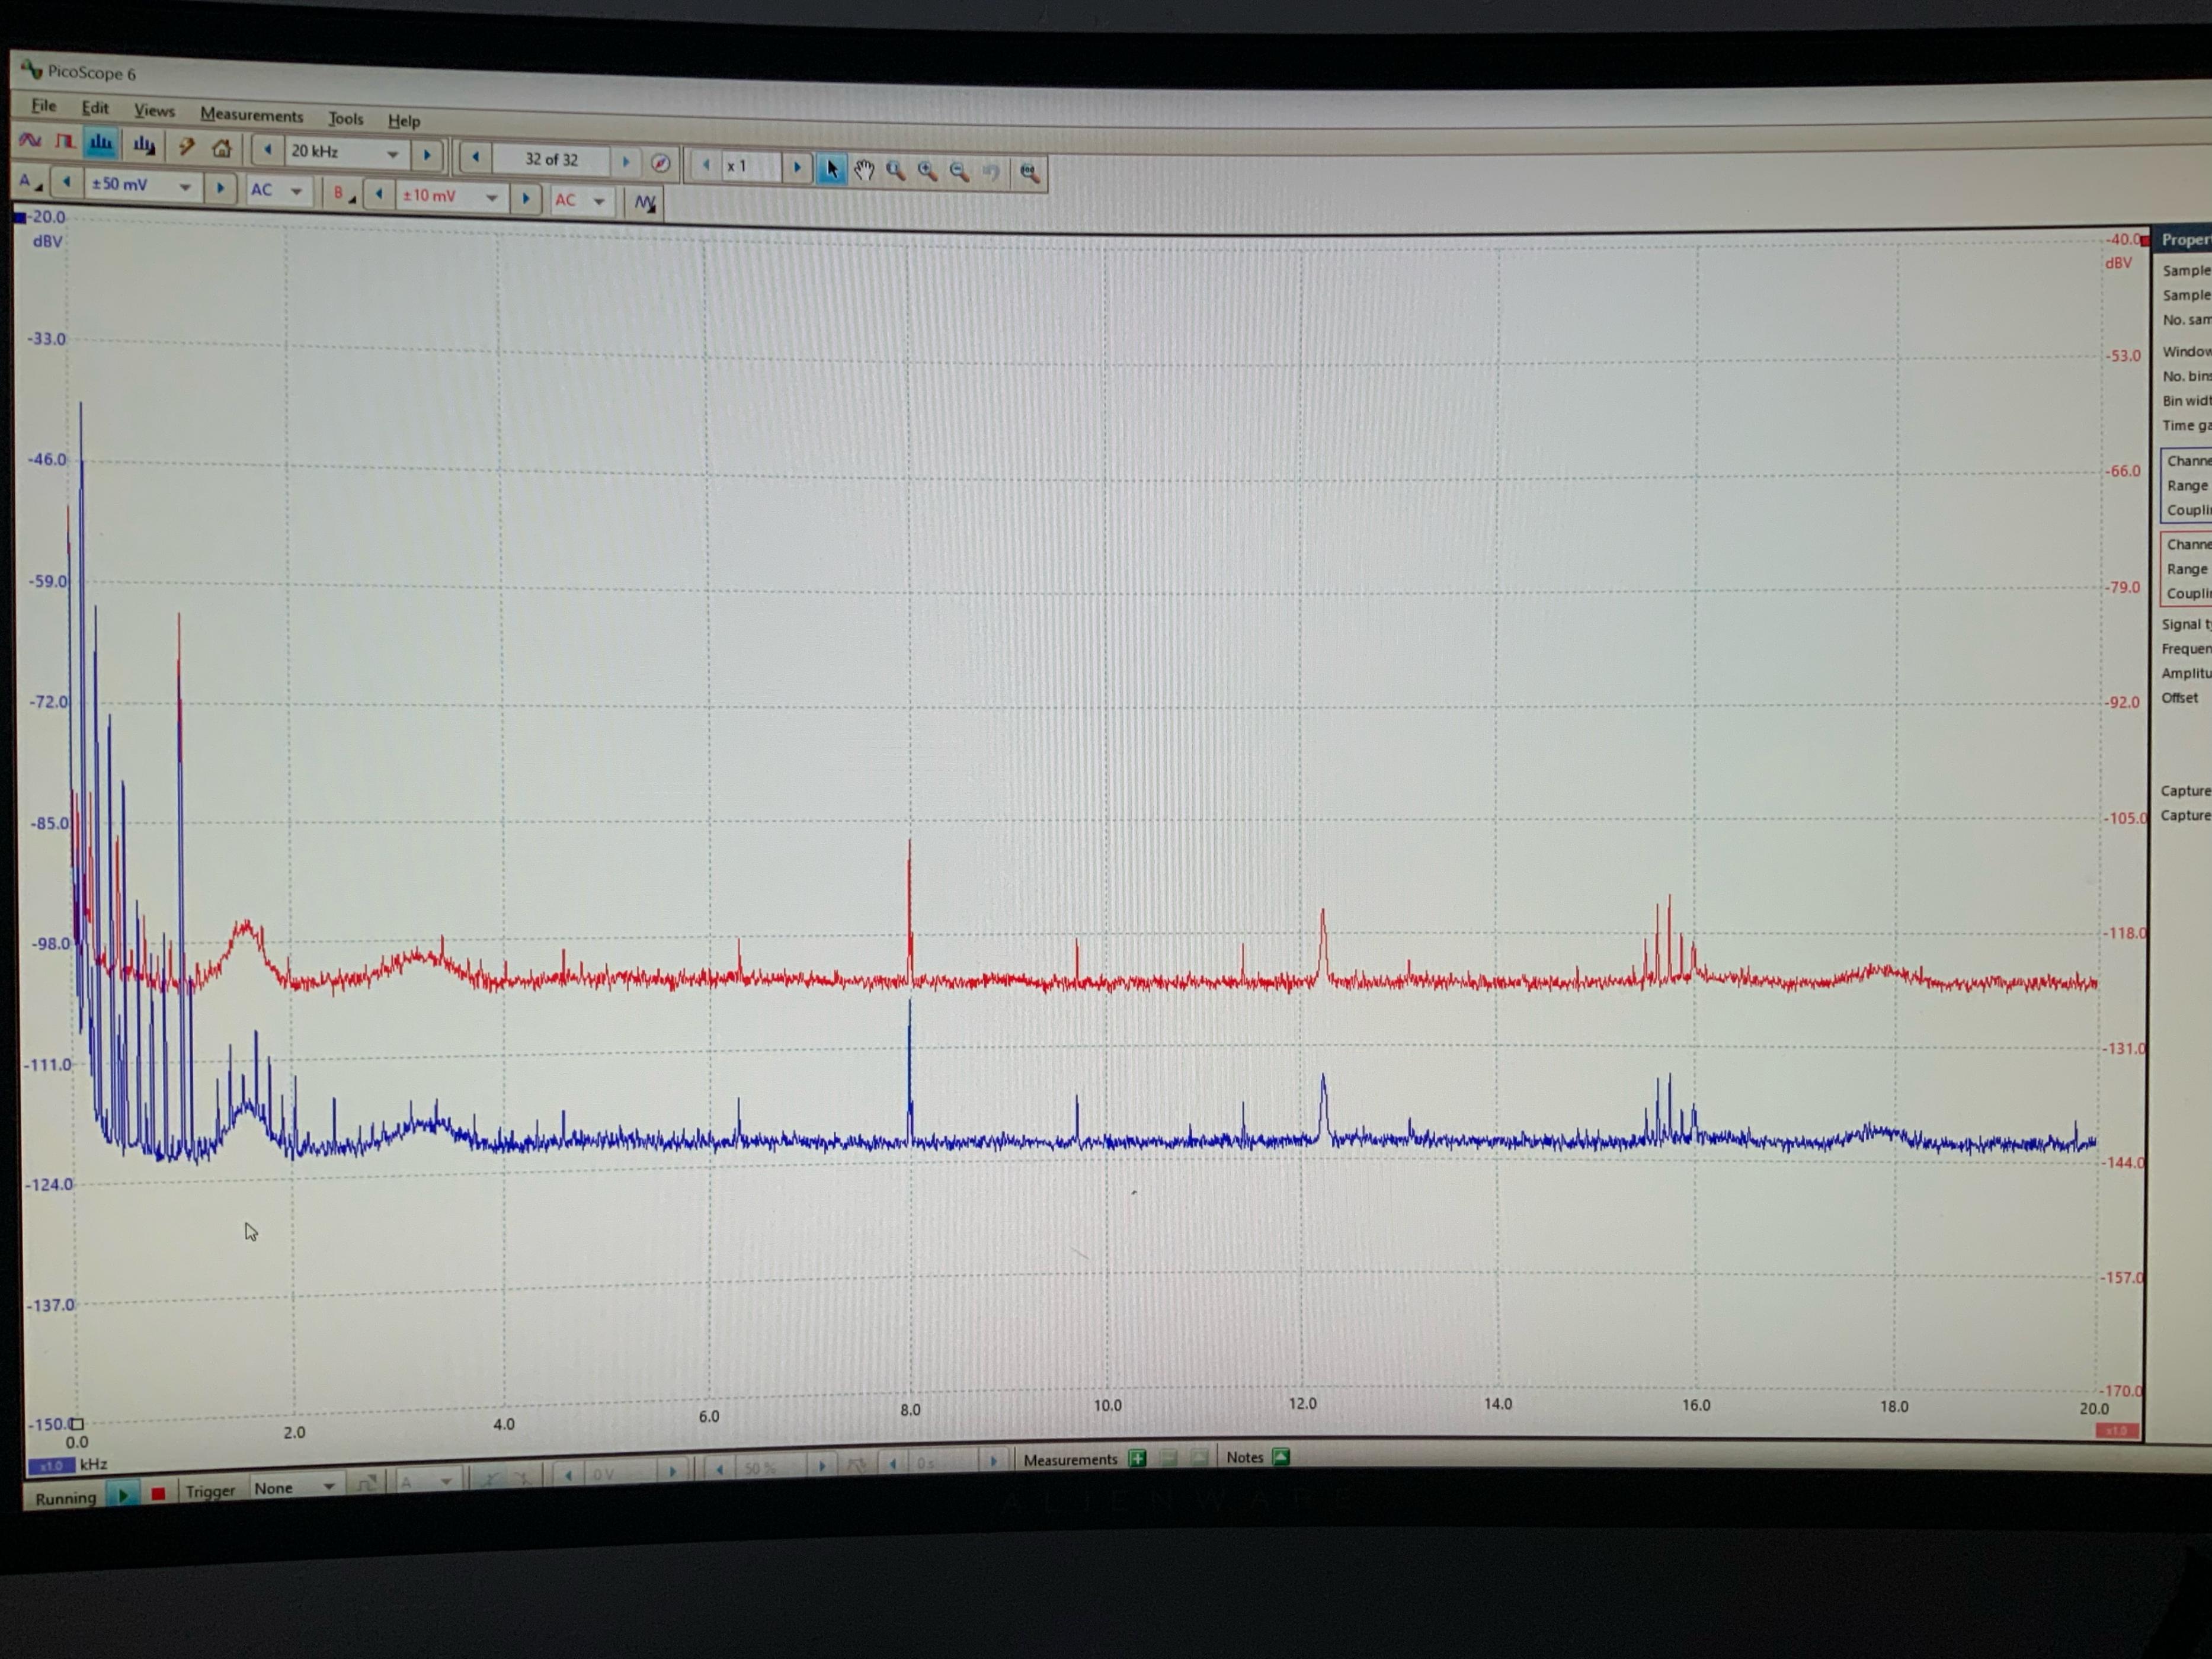Click the blue dBV axis unit label

point(47,241)
